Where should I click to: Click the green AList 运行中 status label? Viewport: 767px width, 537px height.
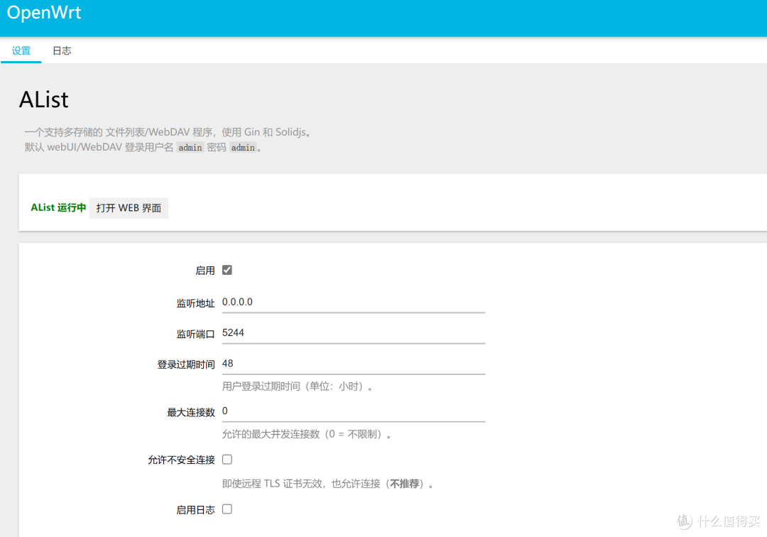point(58,207)
